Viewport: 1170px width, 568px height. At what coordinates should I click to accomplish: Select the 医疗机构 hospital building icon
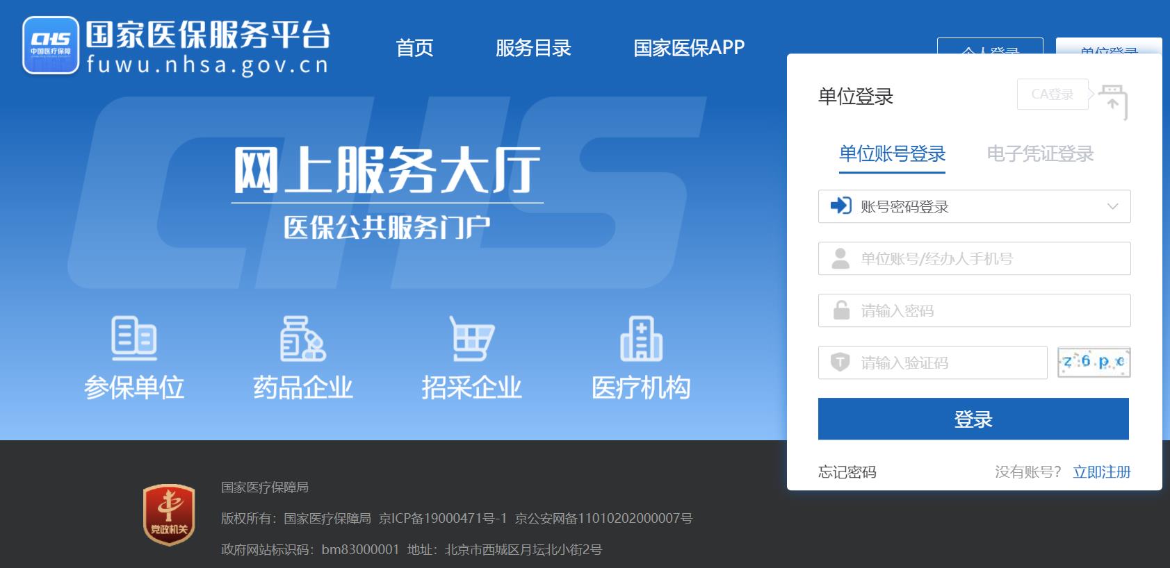(x=641, y=338)
